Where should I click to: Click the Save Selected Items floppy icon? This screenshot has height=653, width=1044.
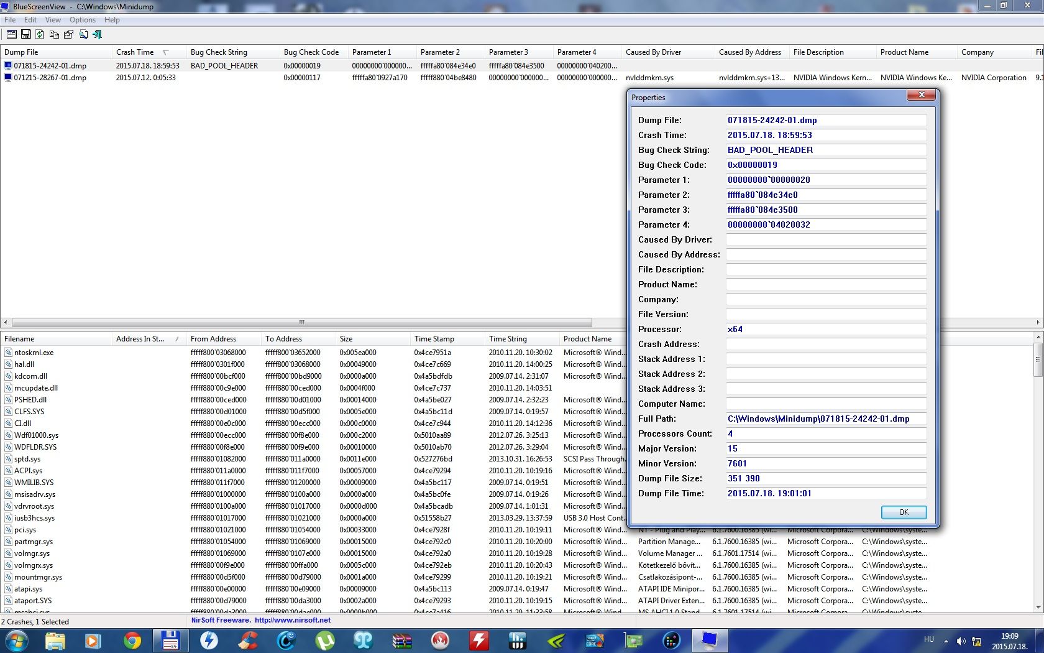point(25,35)
